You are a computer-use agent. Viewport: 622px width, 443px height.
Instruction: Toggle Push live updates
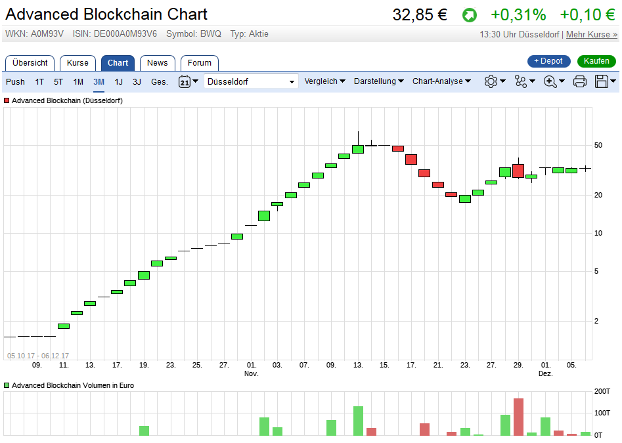point(15,81)
